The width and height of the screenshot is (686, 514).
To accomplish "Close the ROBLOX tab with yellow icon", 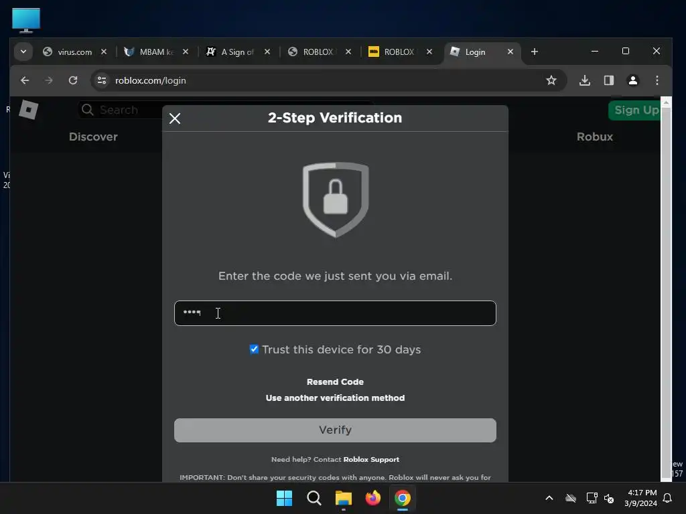I will pyautogui.click(x=429, y=52).
